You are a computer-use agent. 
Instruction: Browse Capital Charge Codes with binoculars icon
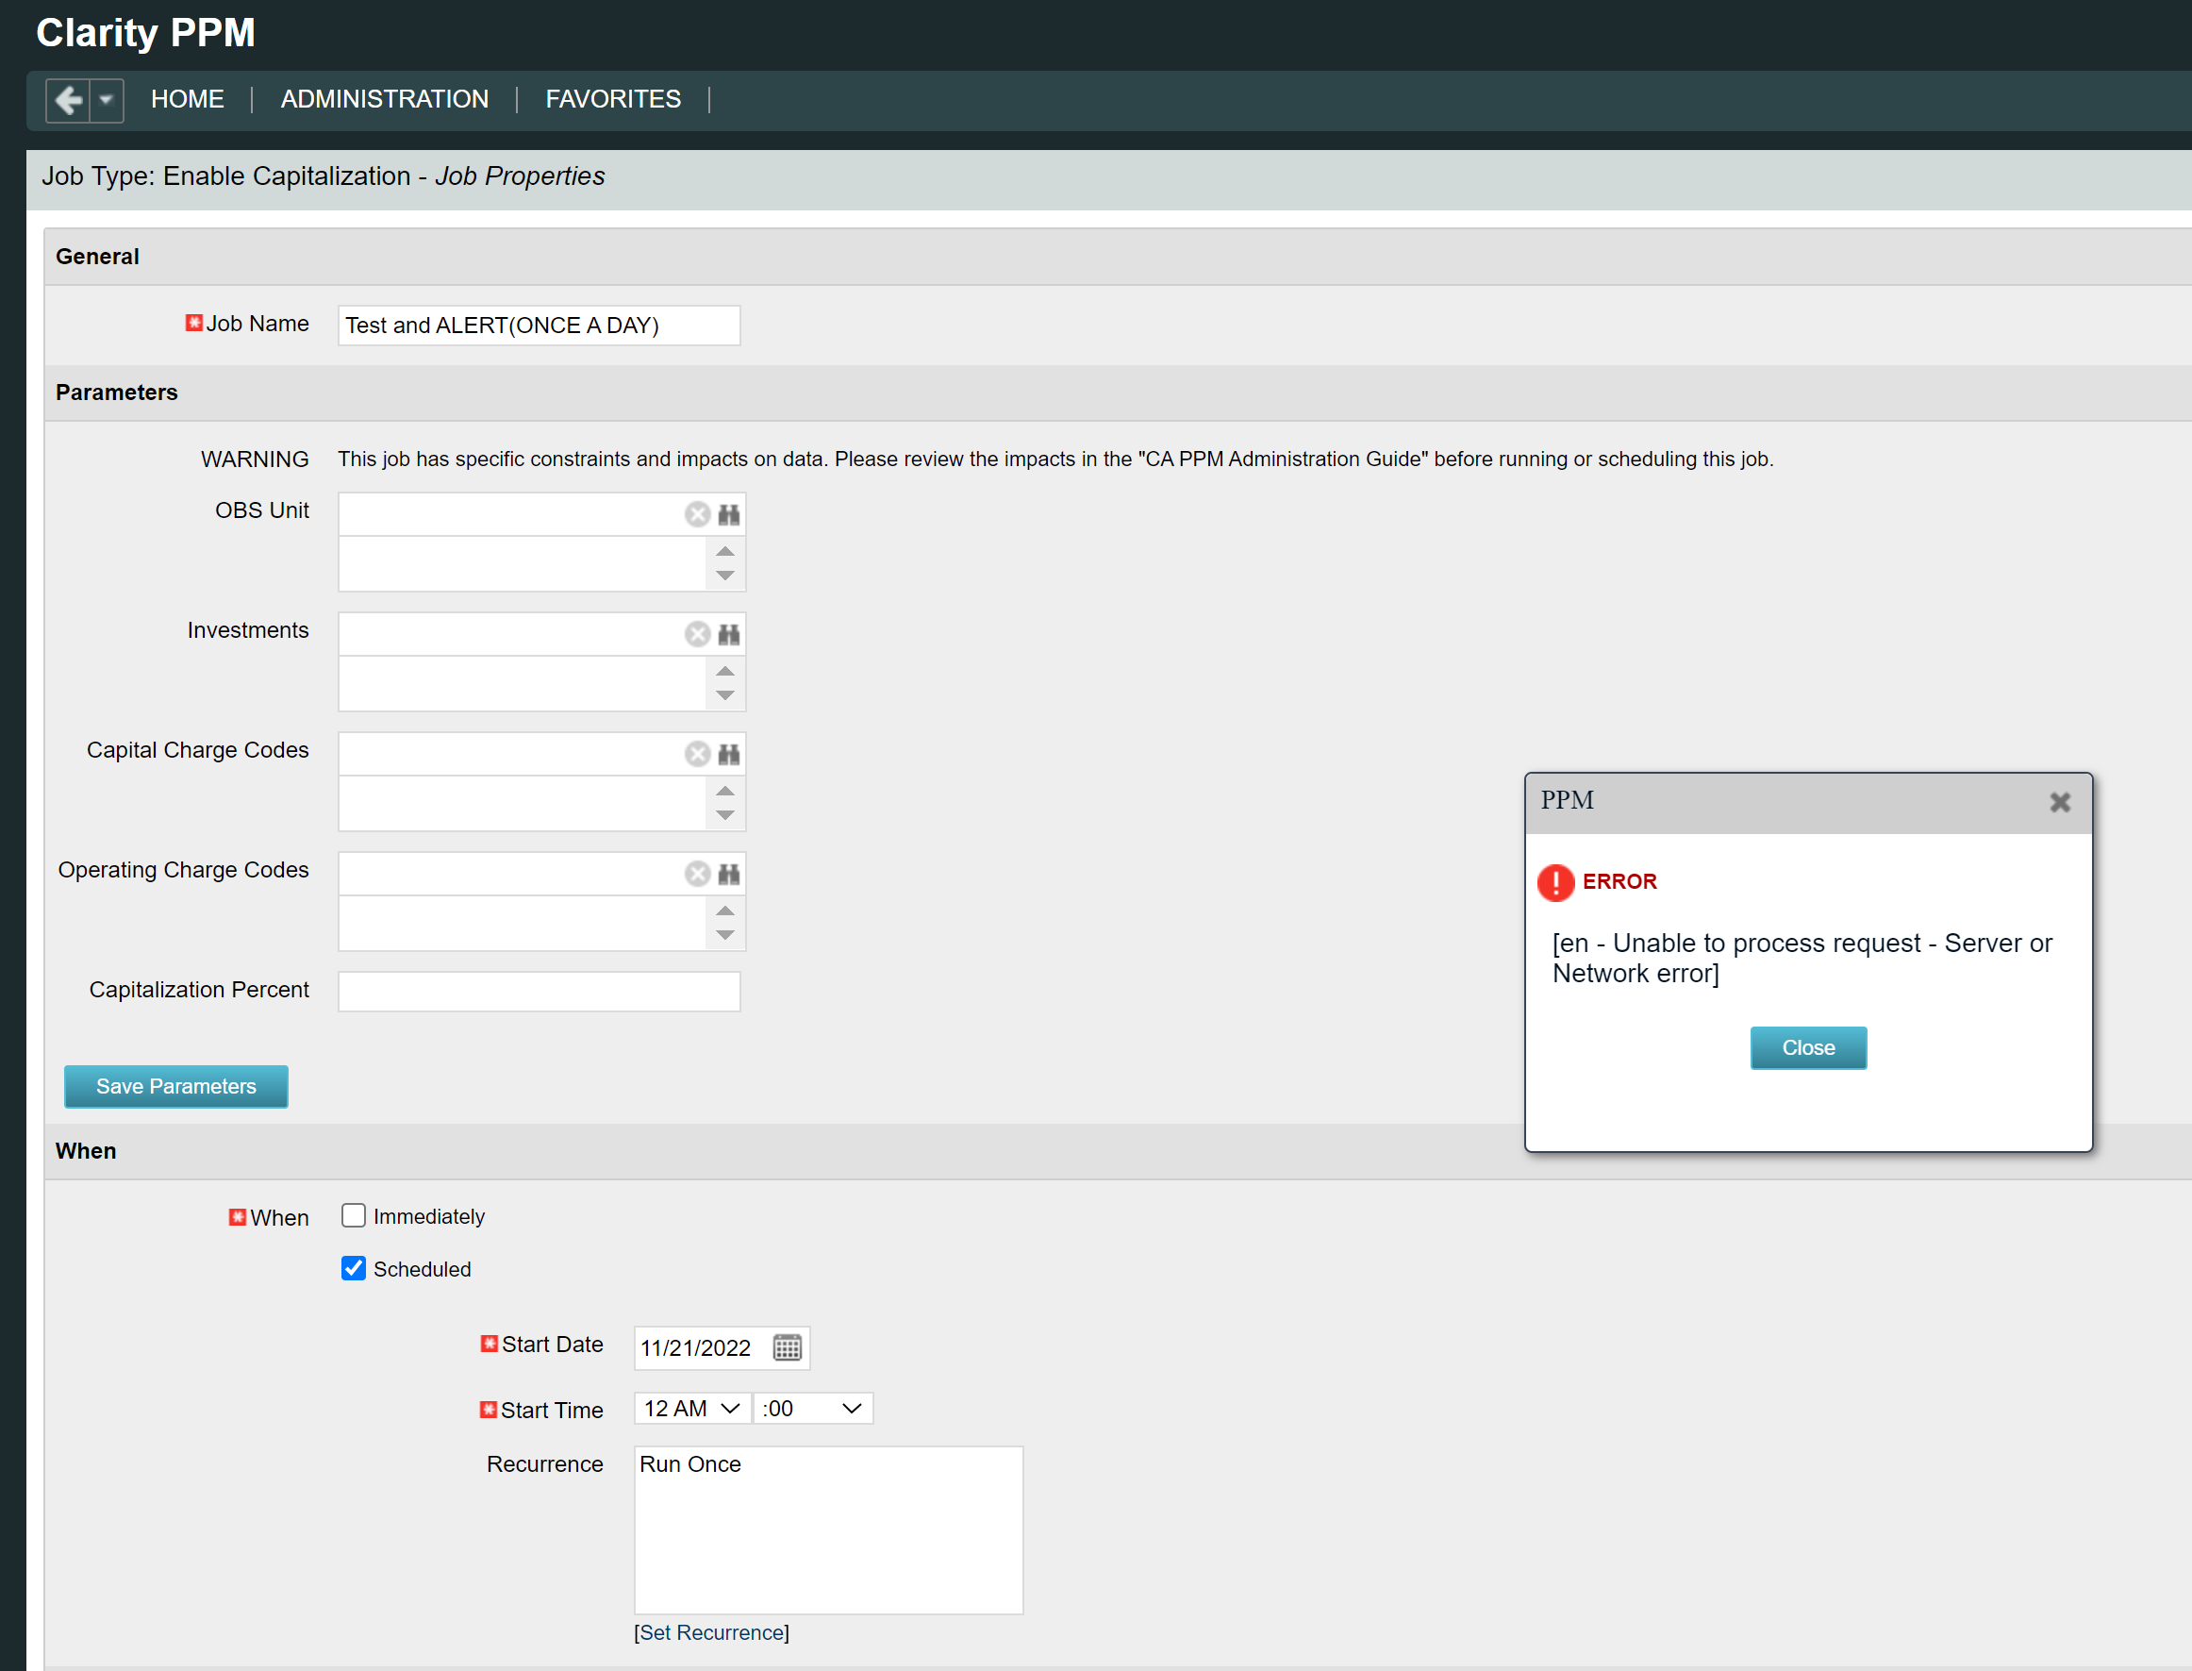point(729,754)
